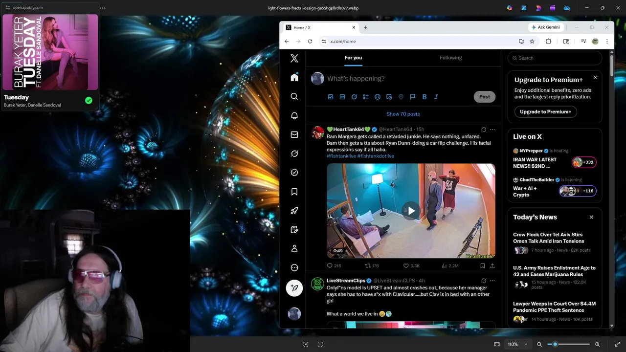Open emoji picker in composer toolbar
The height and width of the screenshot is (352, 626).
pyautogui.click(x=378, y=97)
